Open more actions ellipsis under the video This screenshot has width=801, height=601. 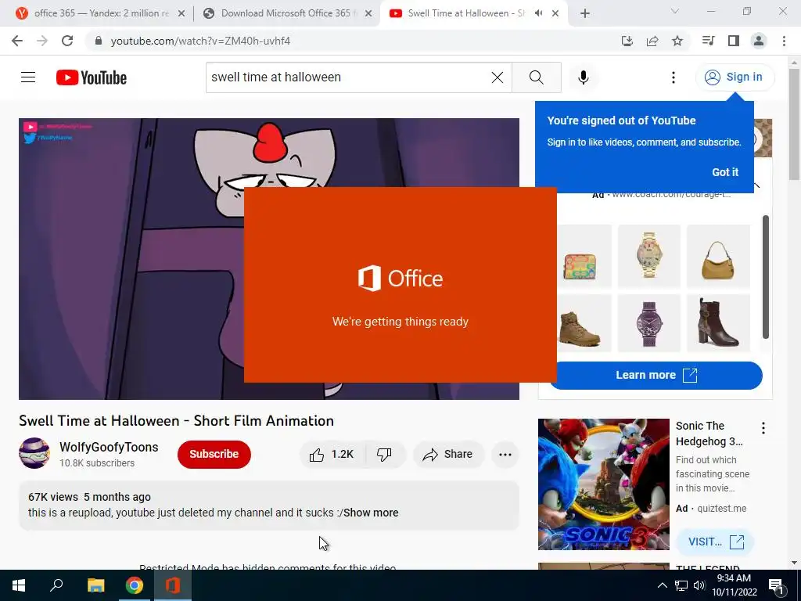(505, 455)
